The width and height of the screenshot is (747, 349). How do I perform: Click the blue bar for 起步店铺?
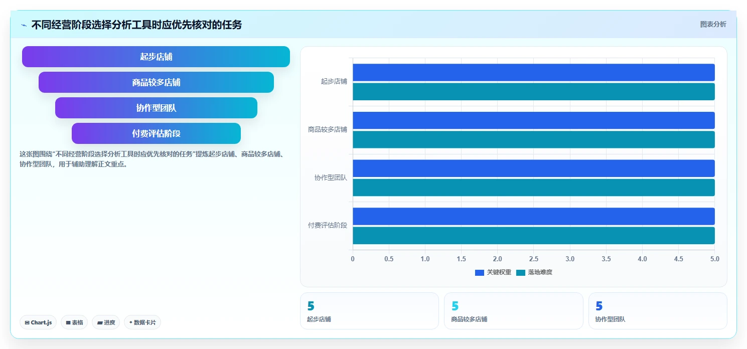534,72
